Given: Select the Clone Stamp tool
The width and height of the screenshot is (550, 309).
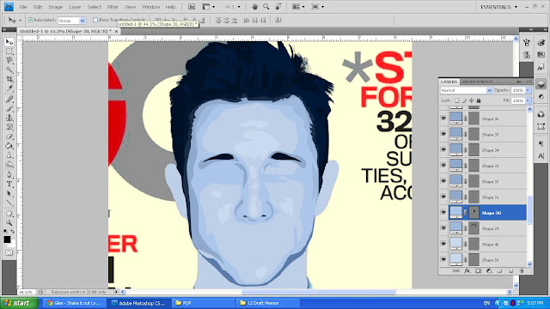Looking at the screenshot, I should tap(9, 118).
